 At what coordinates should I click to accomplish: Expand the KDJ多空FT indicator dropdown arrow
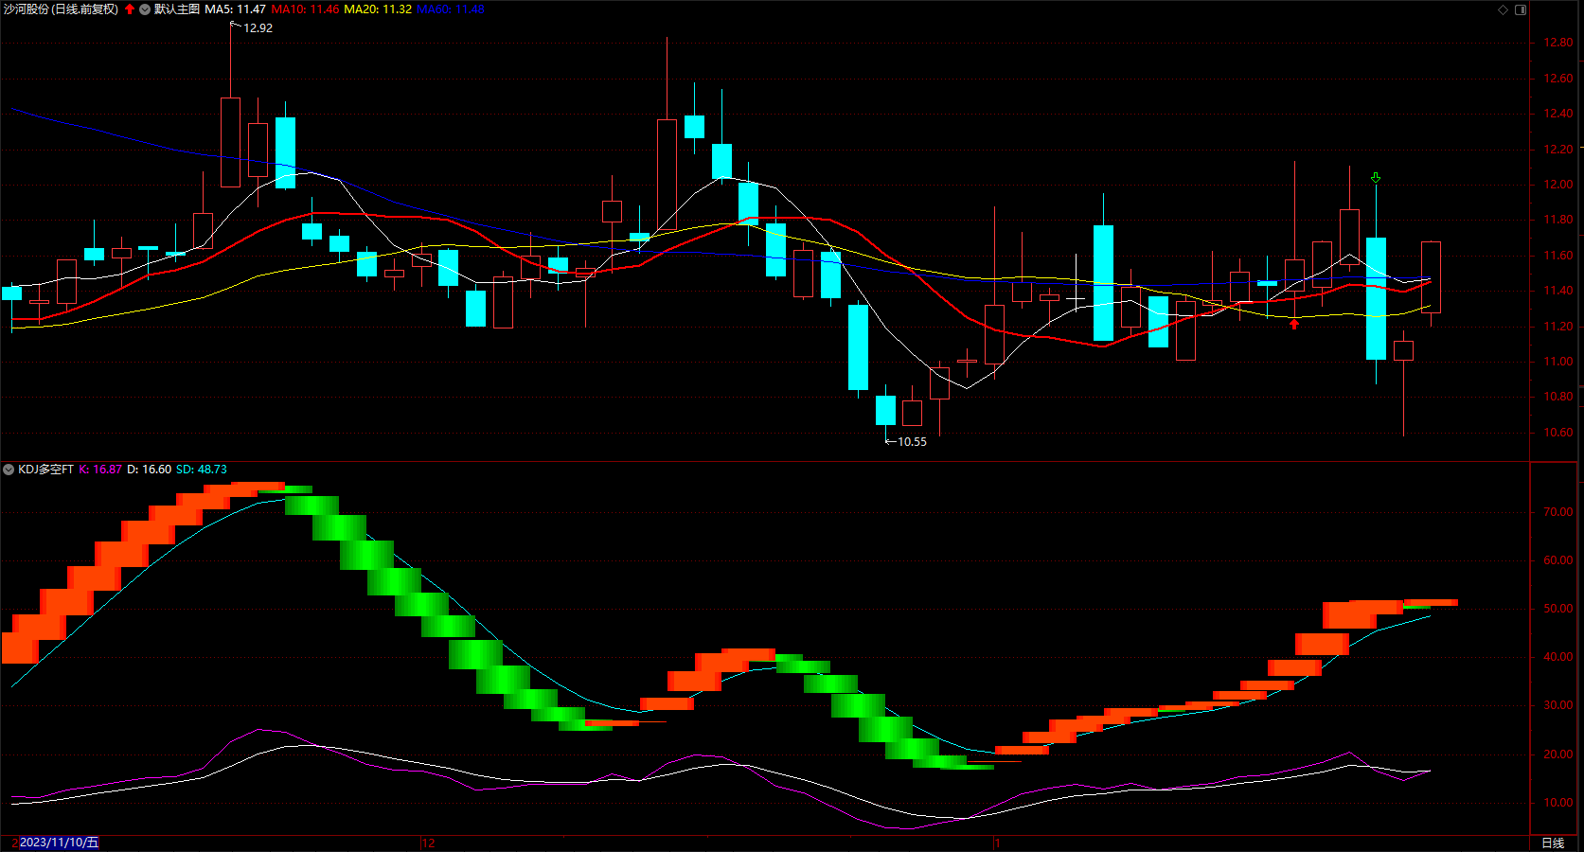[x=9, y=470]
